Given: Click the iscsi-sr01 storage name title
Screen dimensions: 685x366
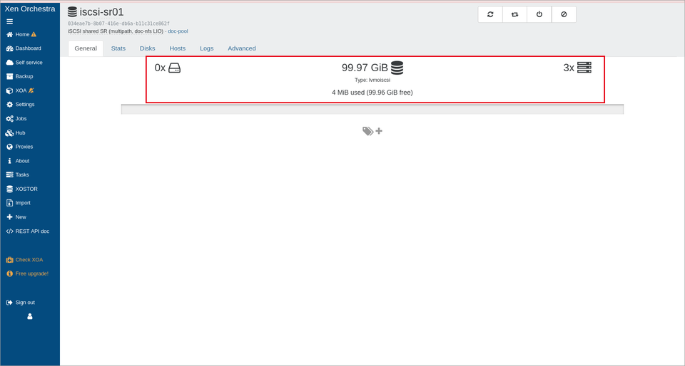Looking at the screenshot, I should point(101,12).
